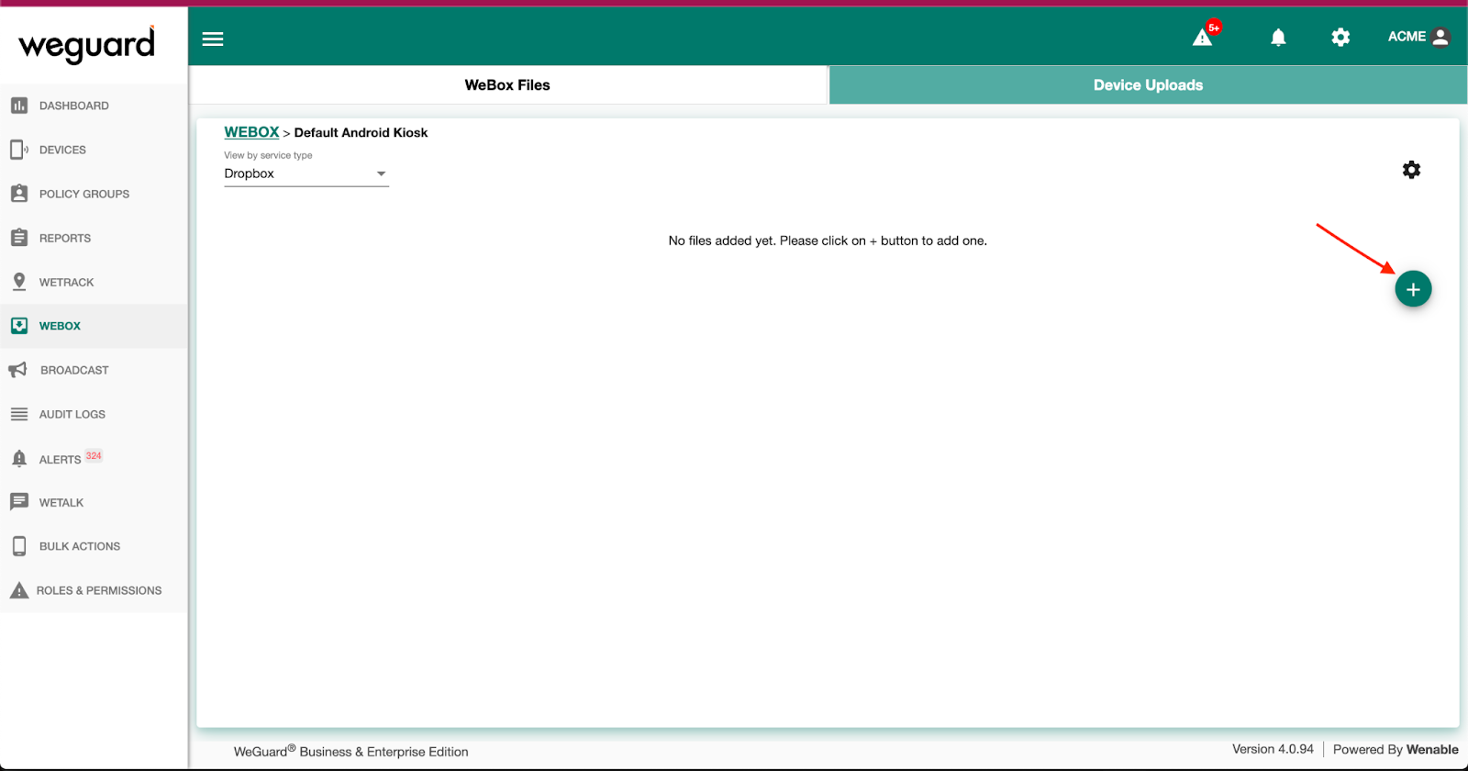
Task: Switch to Device Uploads tab
Action: coord(1148,84)
